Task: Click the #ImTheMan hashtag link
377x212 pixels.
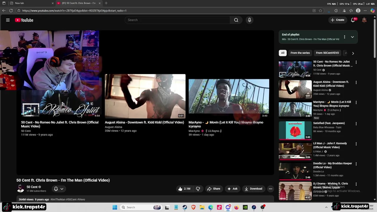Action: pos(58,200)
